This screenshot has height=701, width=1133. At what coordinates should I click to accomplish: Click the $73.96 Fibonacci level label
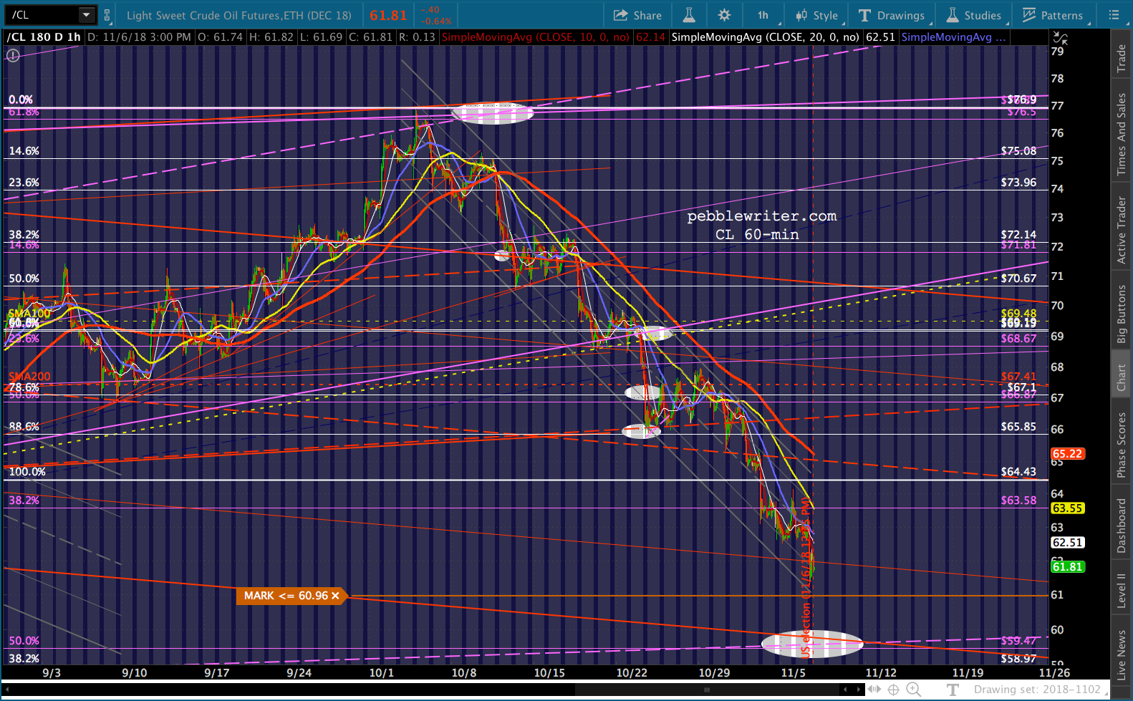coord(1018,183)
